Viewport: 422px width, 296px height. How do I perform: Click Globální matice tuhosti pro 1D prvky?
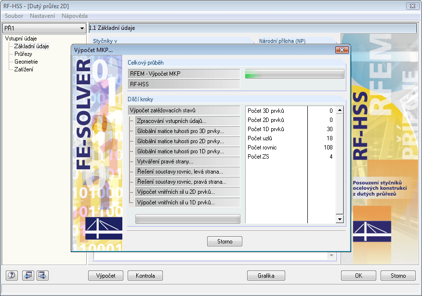[187, 151]
